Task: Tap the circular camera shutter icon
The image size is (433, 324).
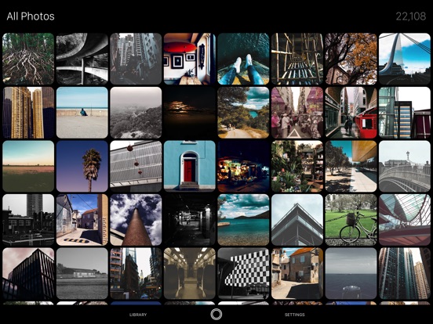Action: pyautogui.click(x=216, y=314)
